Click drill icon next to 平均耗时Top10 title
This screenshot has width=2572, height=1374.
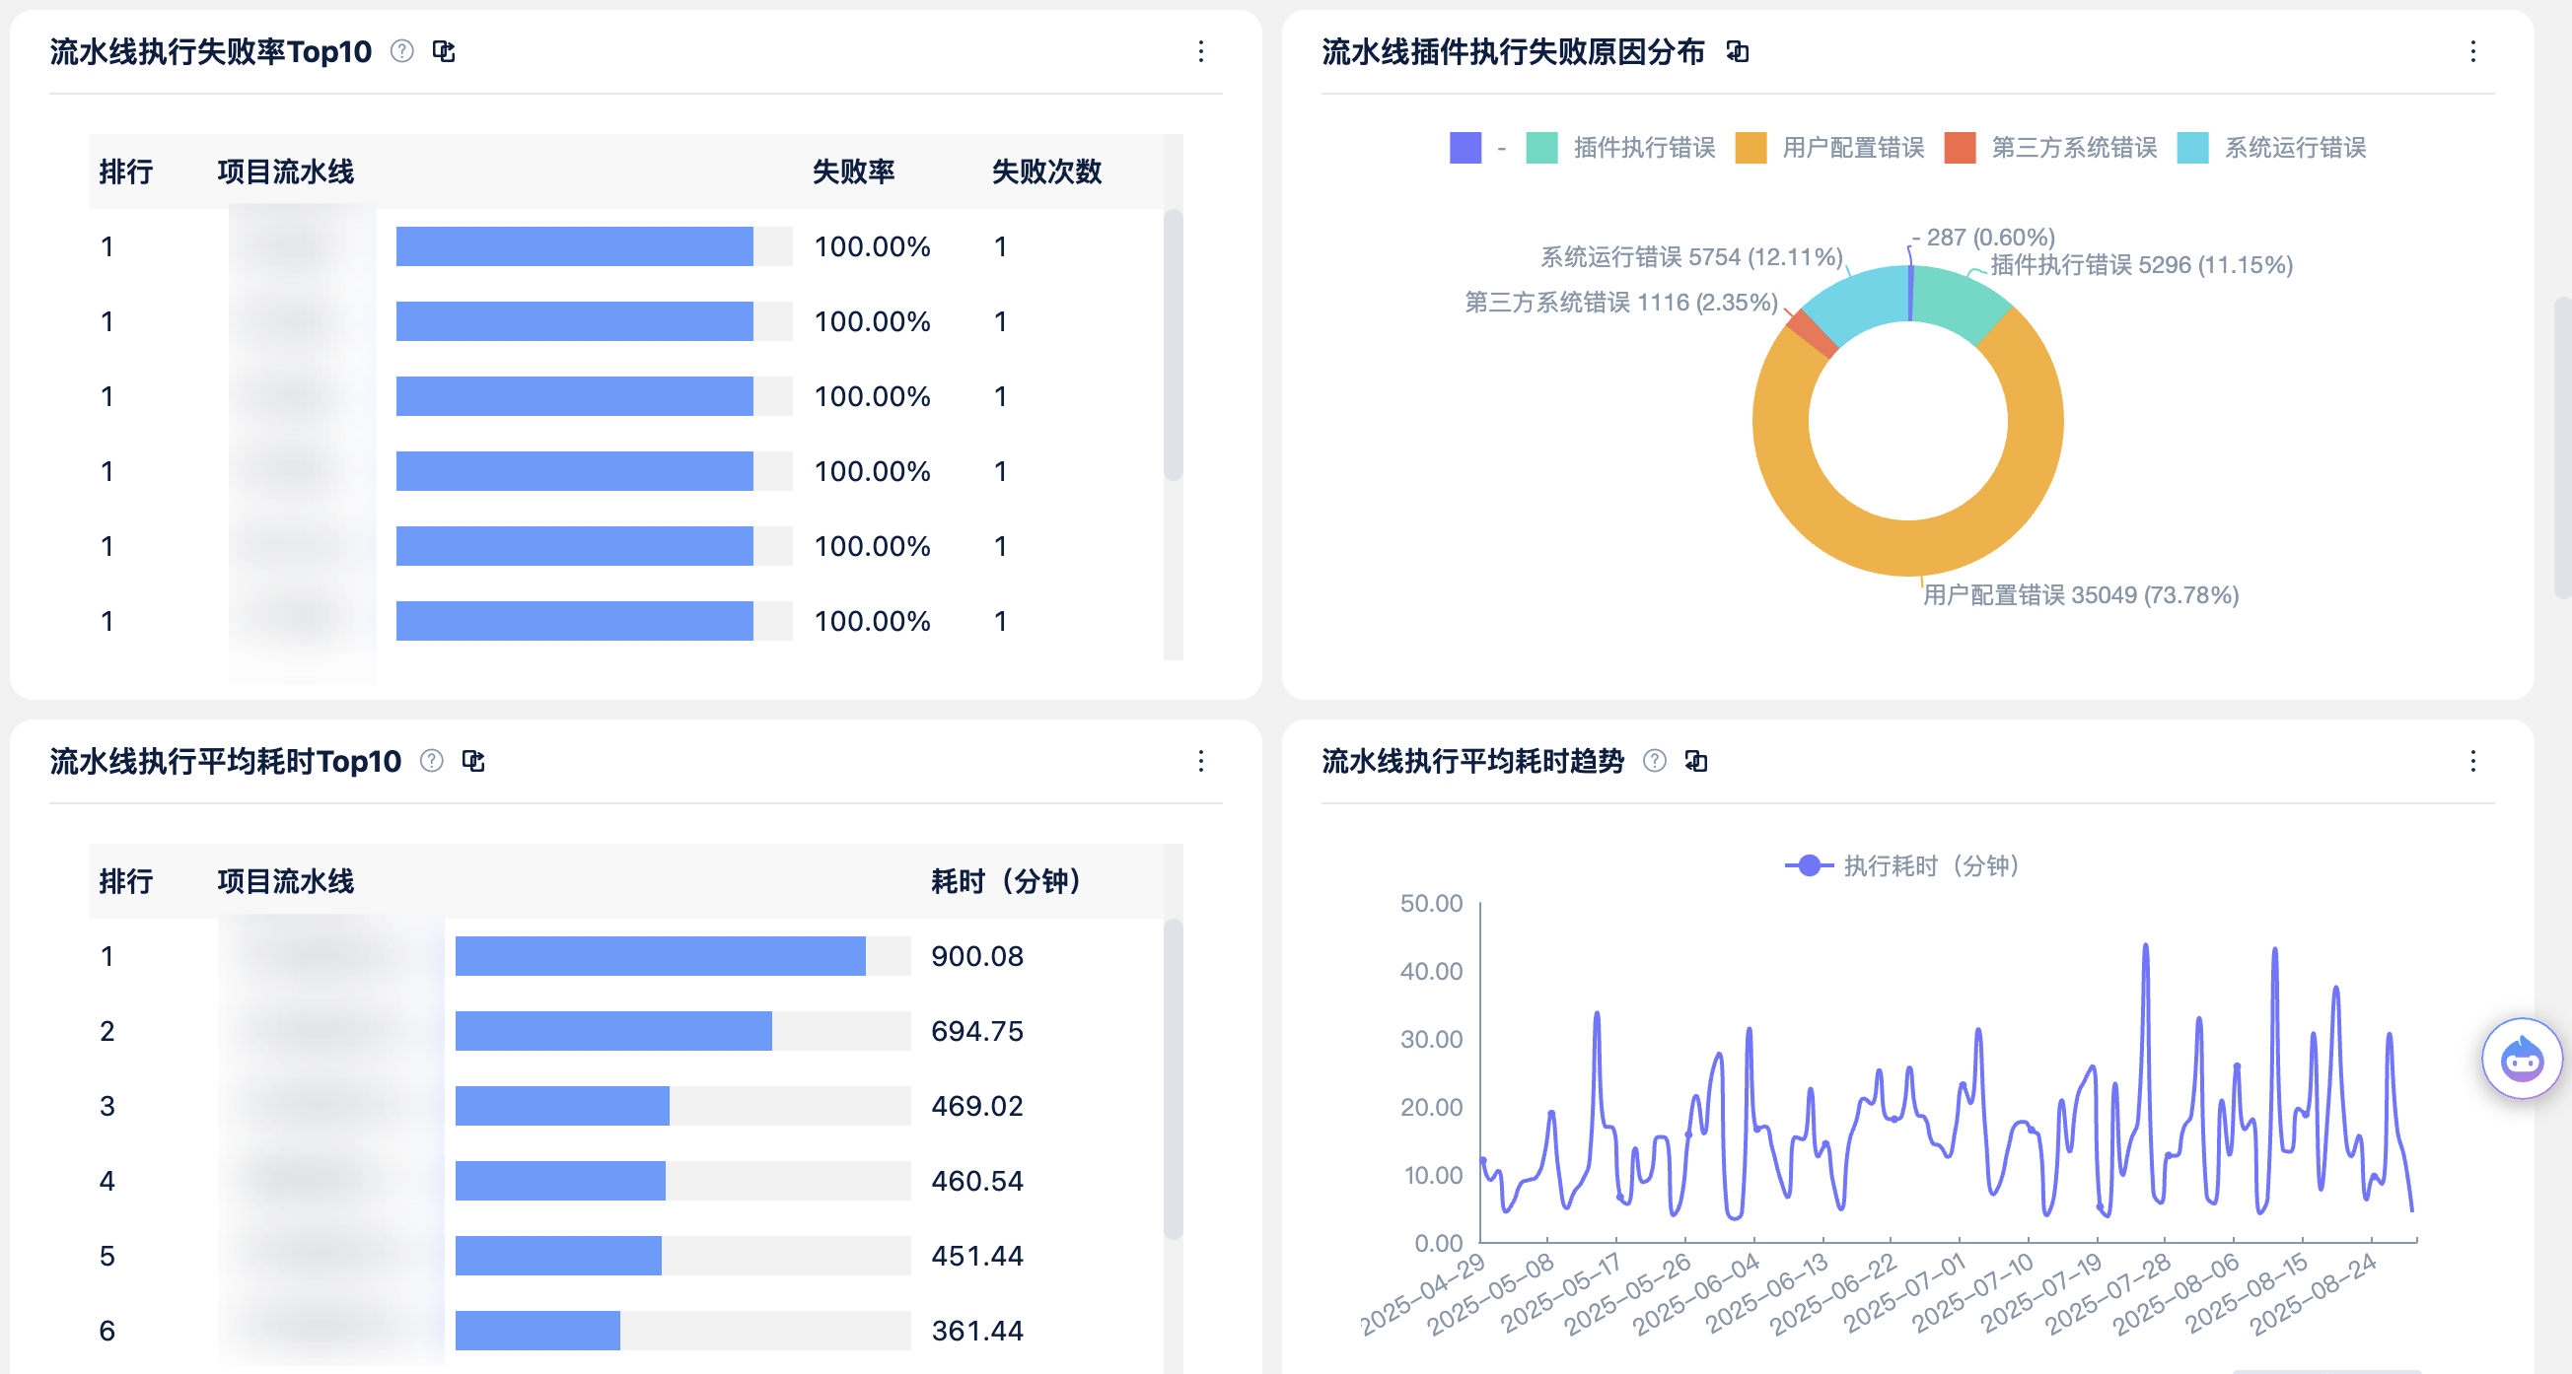coord(473,761)
